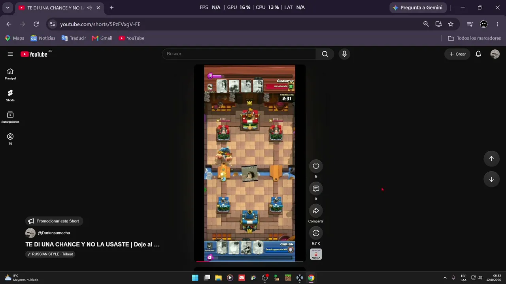Open the YouTube bookmark

pos(132,38)
